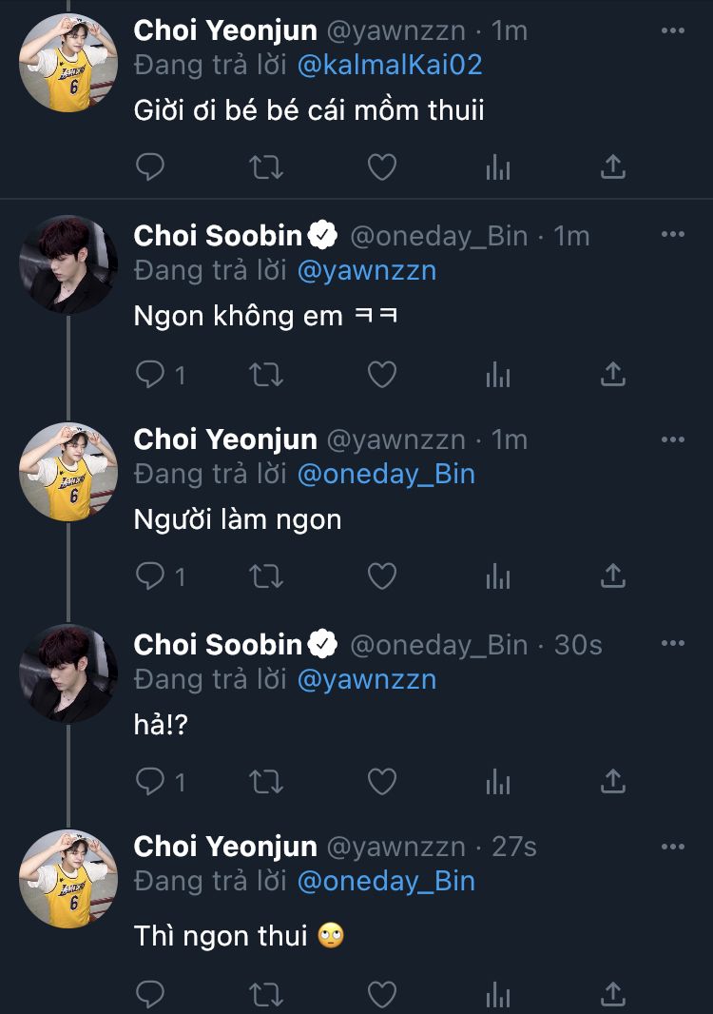Reply to the "Giời ơi bé bé" tweet

pyautogui.click(x=150, y=168)
